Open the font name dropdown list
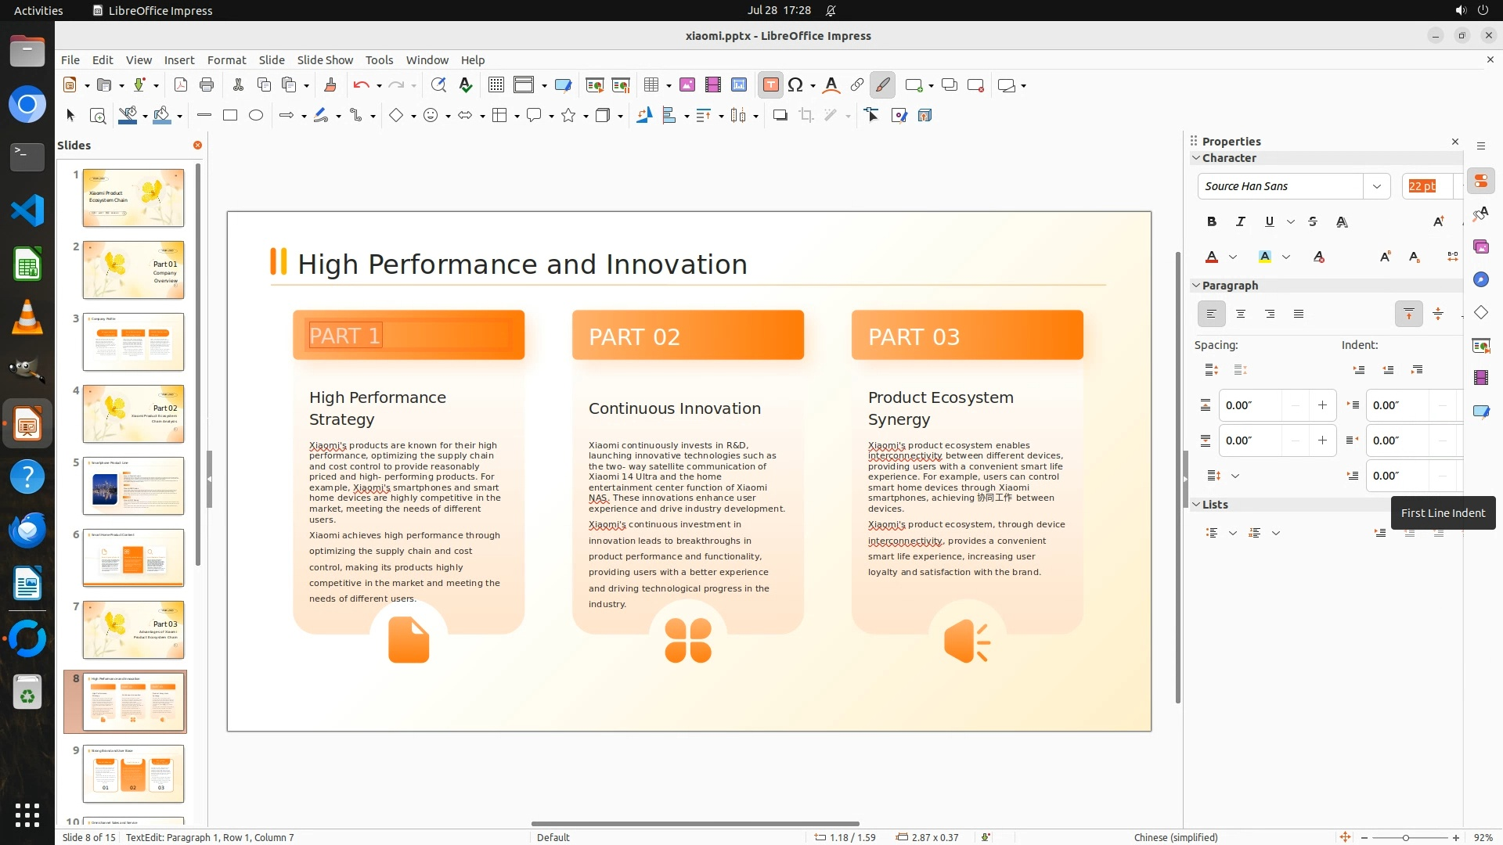The height and width of the screenshot is (845, 1503). (x=1376, y=186)
